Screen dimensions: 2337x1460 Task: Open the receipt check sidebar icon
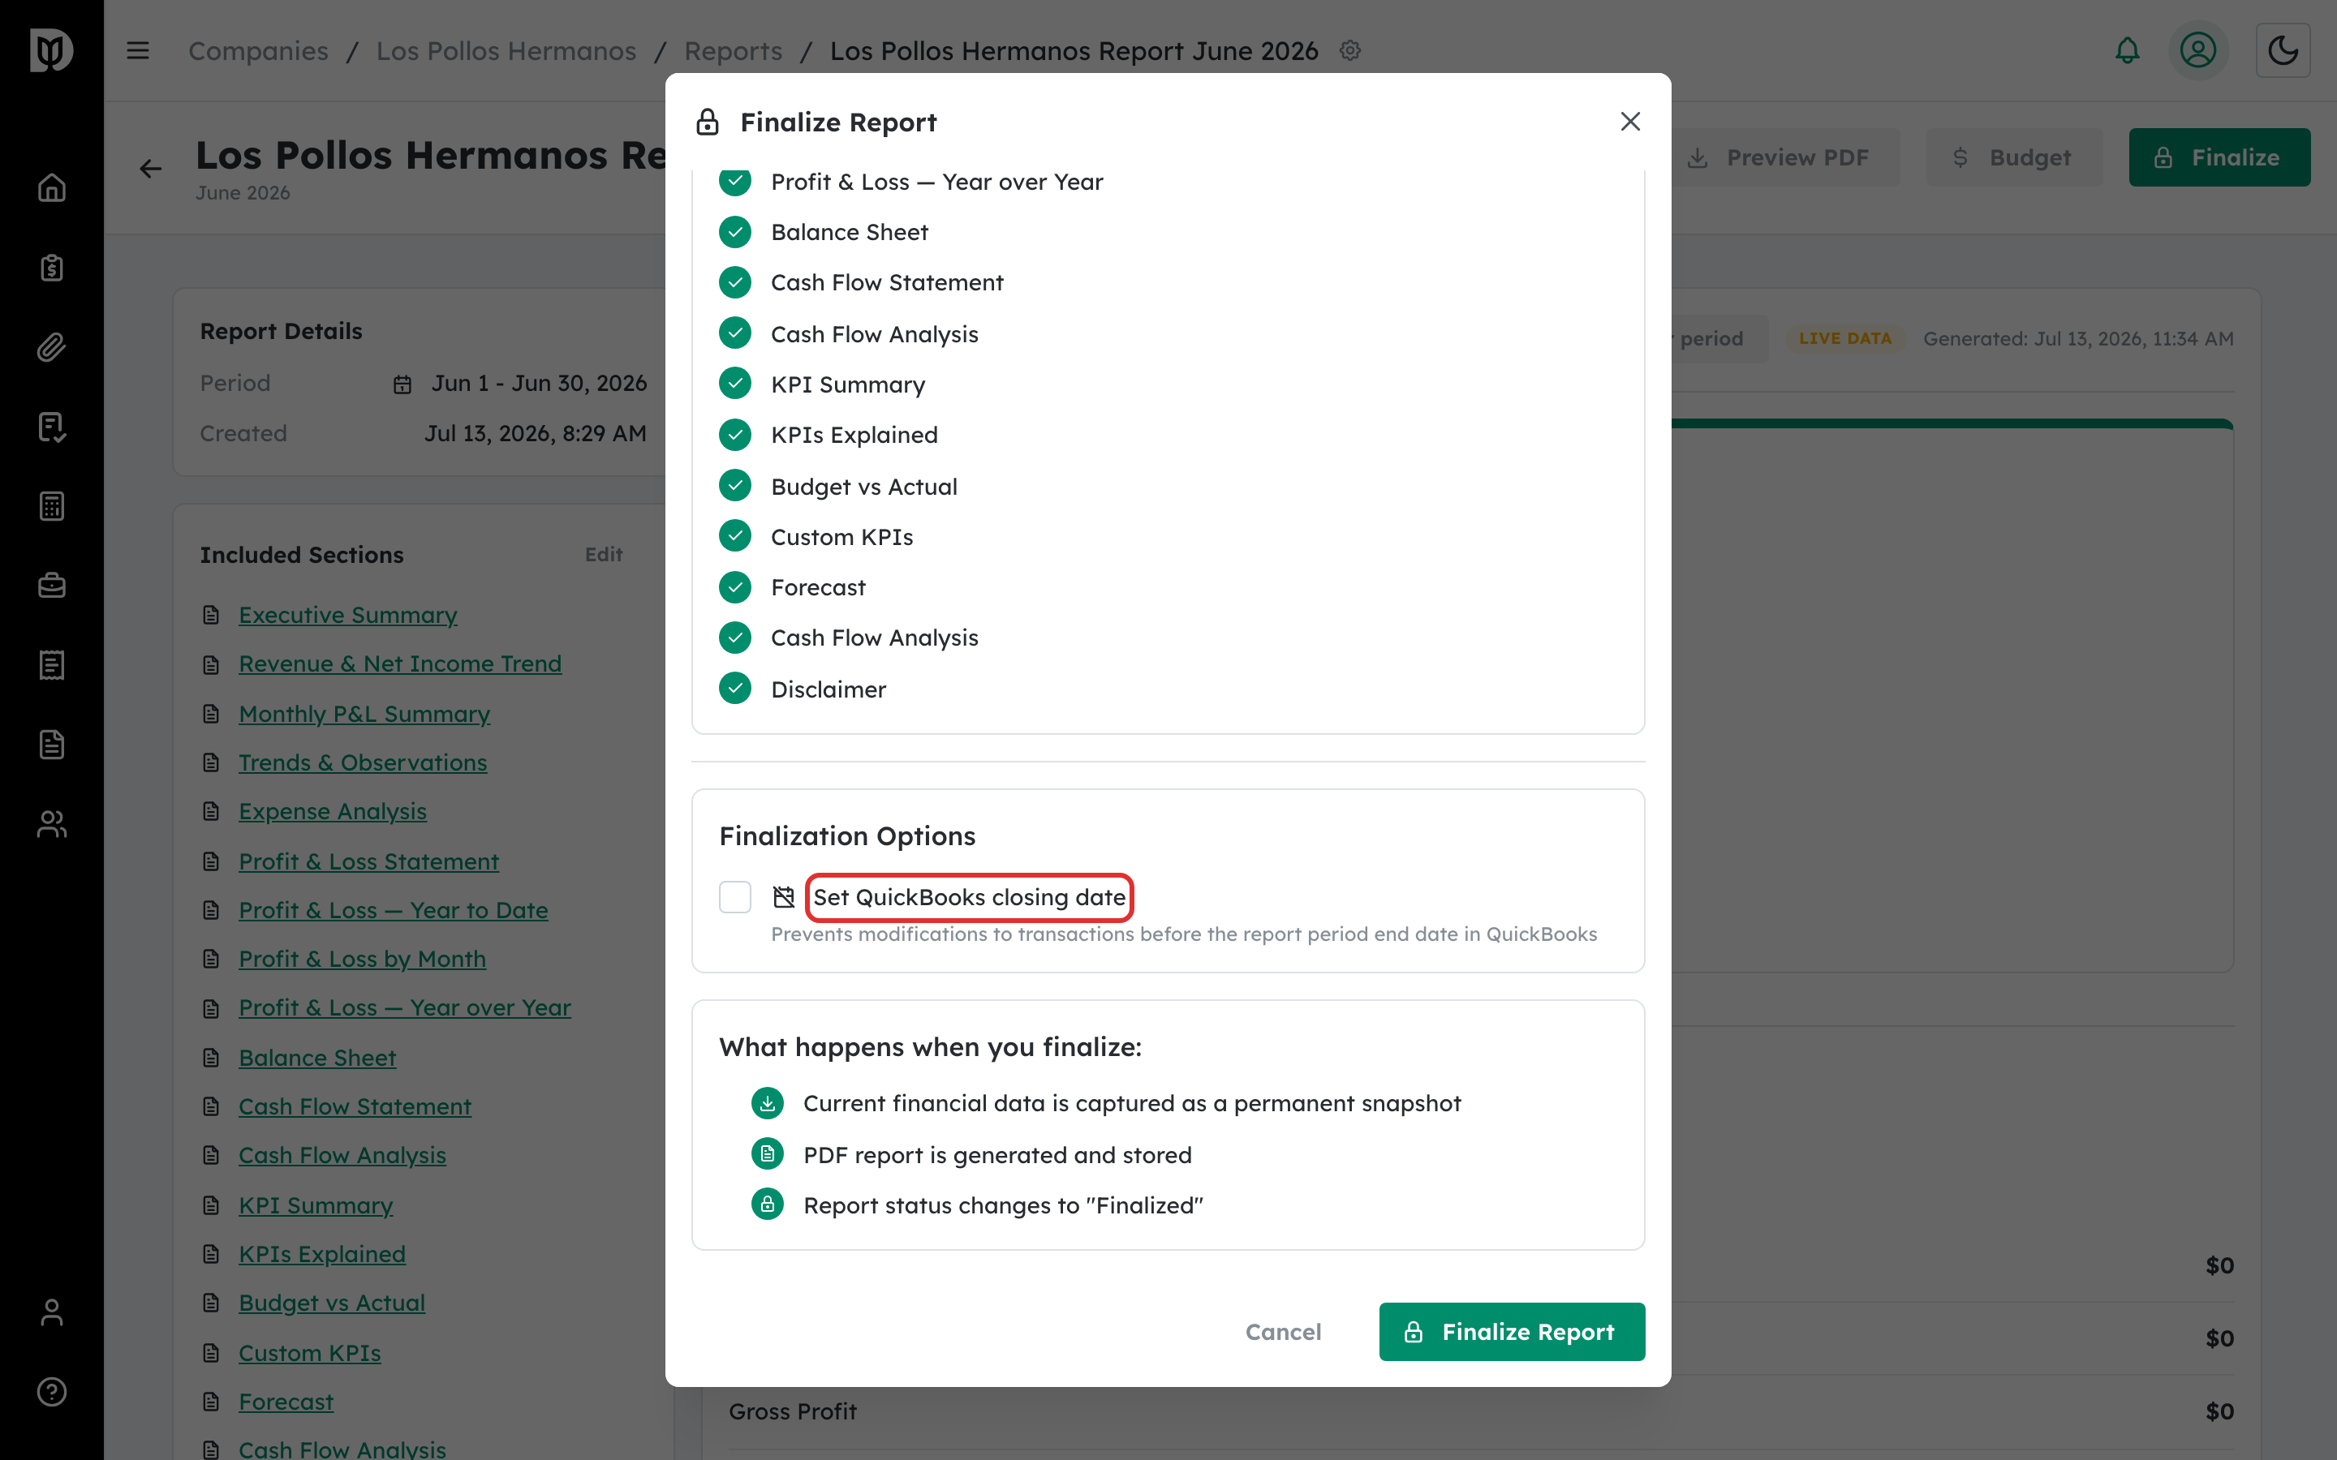coord(51,427)
